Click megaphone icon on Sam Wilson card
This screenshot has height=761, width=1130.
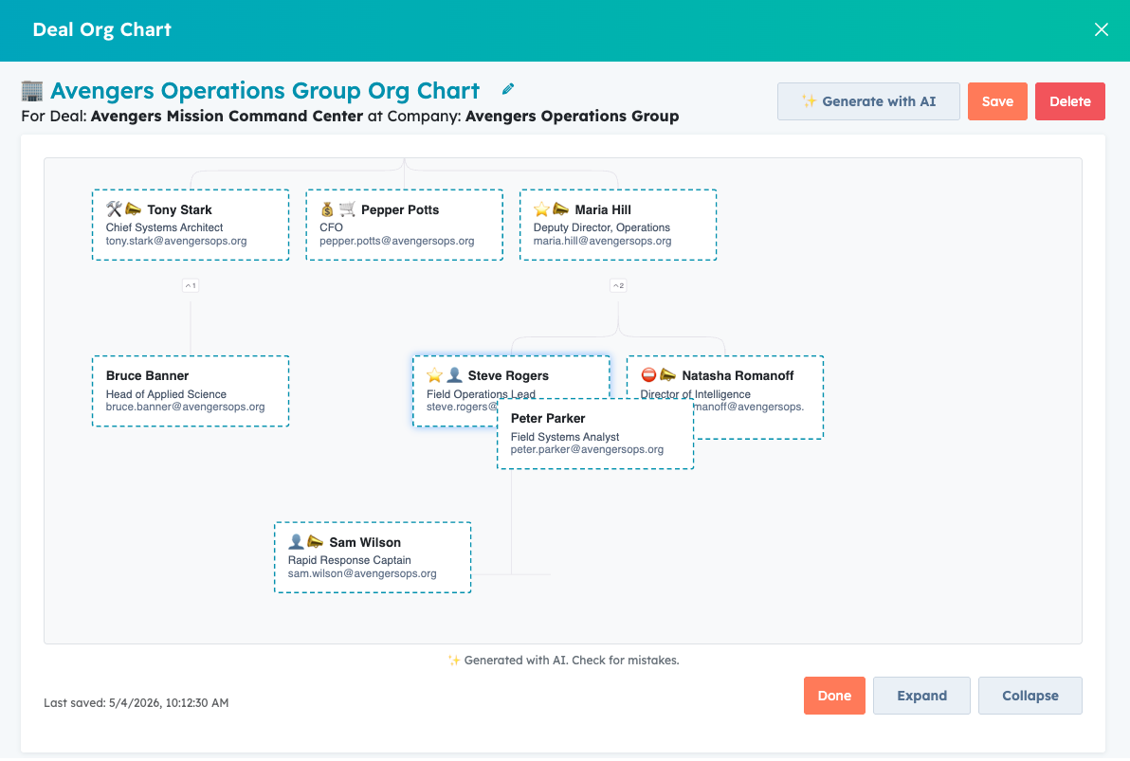point(316,541)
